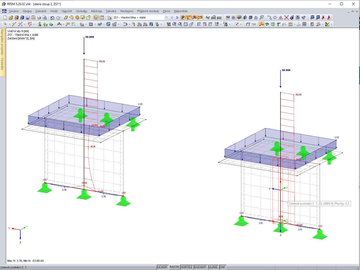Viewport: 360px width, 270px height.
Task: Open the Soubor menu
Action: [14, 11]
